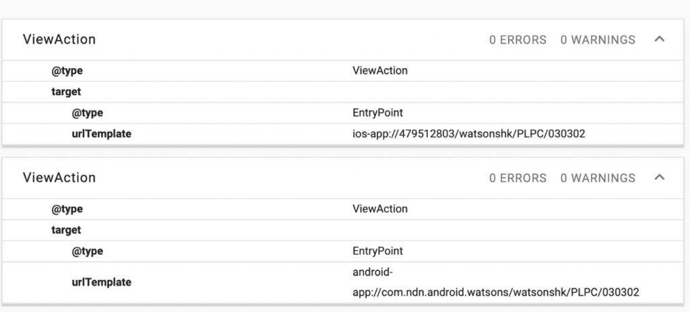Viewport: 690px width, 312px height.
Task: Click the urlTemplate label in the Android card
Action: (x=101, y=282)
